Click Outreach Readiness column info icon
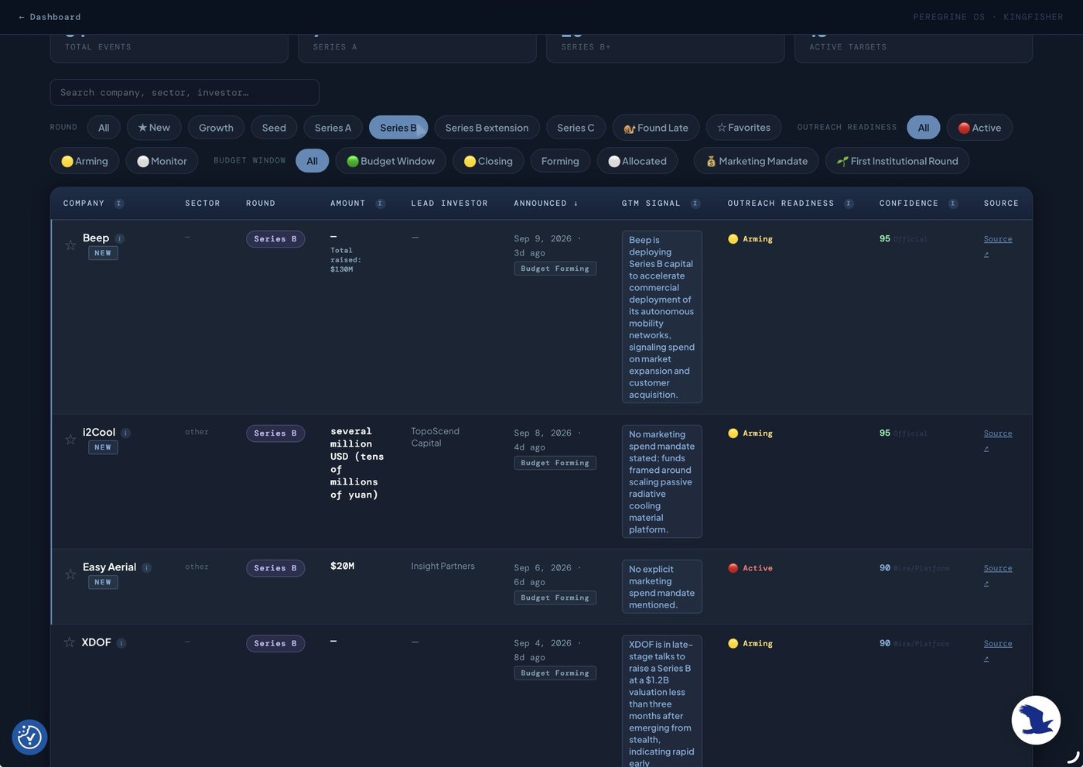The image size is (1083, 767). 849,204
